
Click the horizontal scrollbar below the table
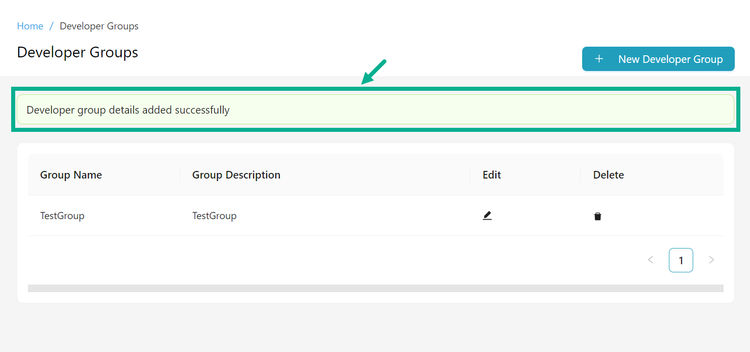pyautogui.click(x=375, y=288)
